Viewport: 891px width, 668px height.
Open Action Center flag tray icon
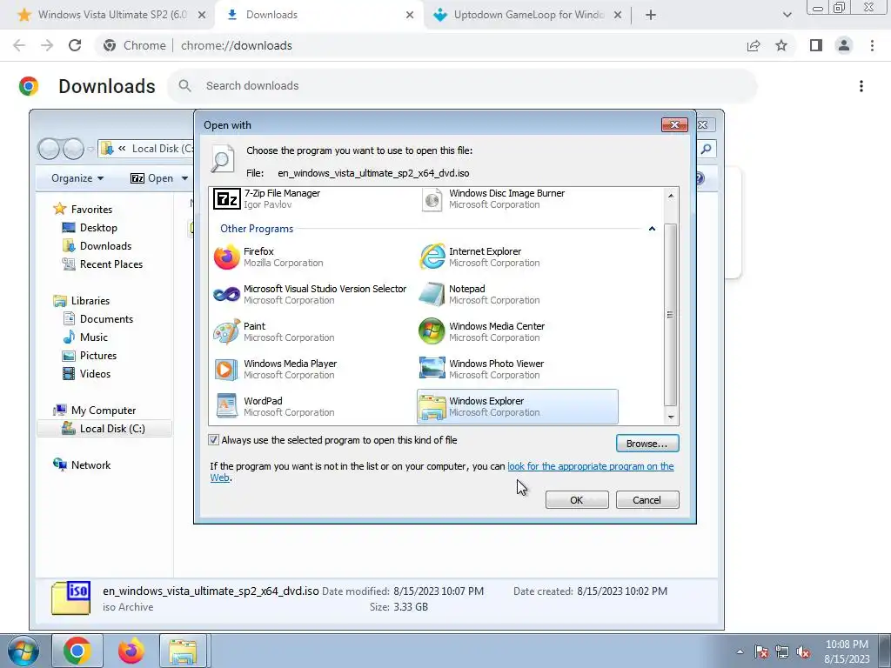pos(761,651)
